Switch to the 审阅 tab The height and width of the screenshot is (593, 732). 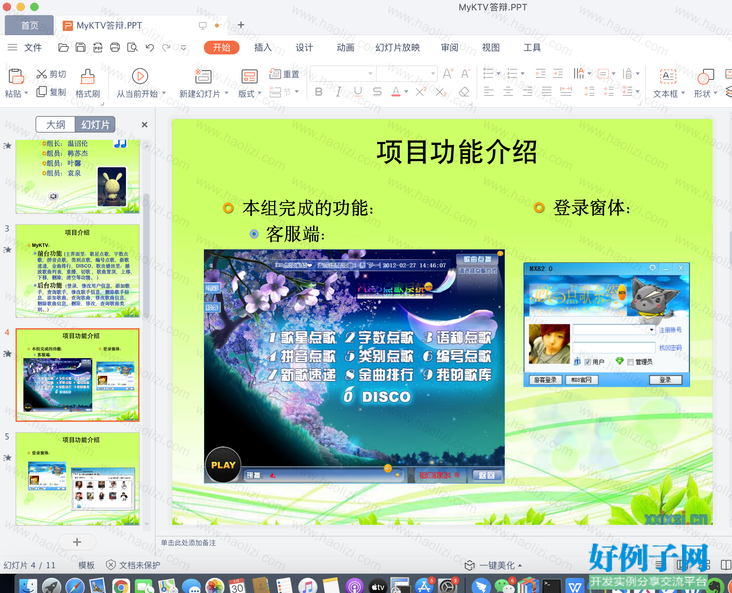coord(450,48)
